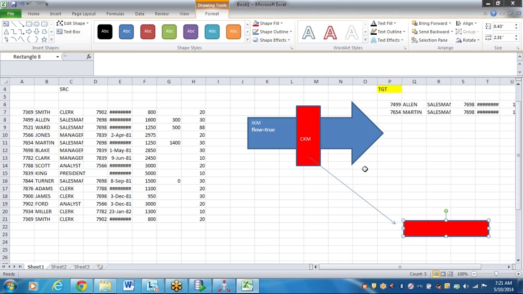Open the Shape Outline dropdown
This screenshot has width=523, height=294.
pyautogui.click(x=272, y=32)
